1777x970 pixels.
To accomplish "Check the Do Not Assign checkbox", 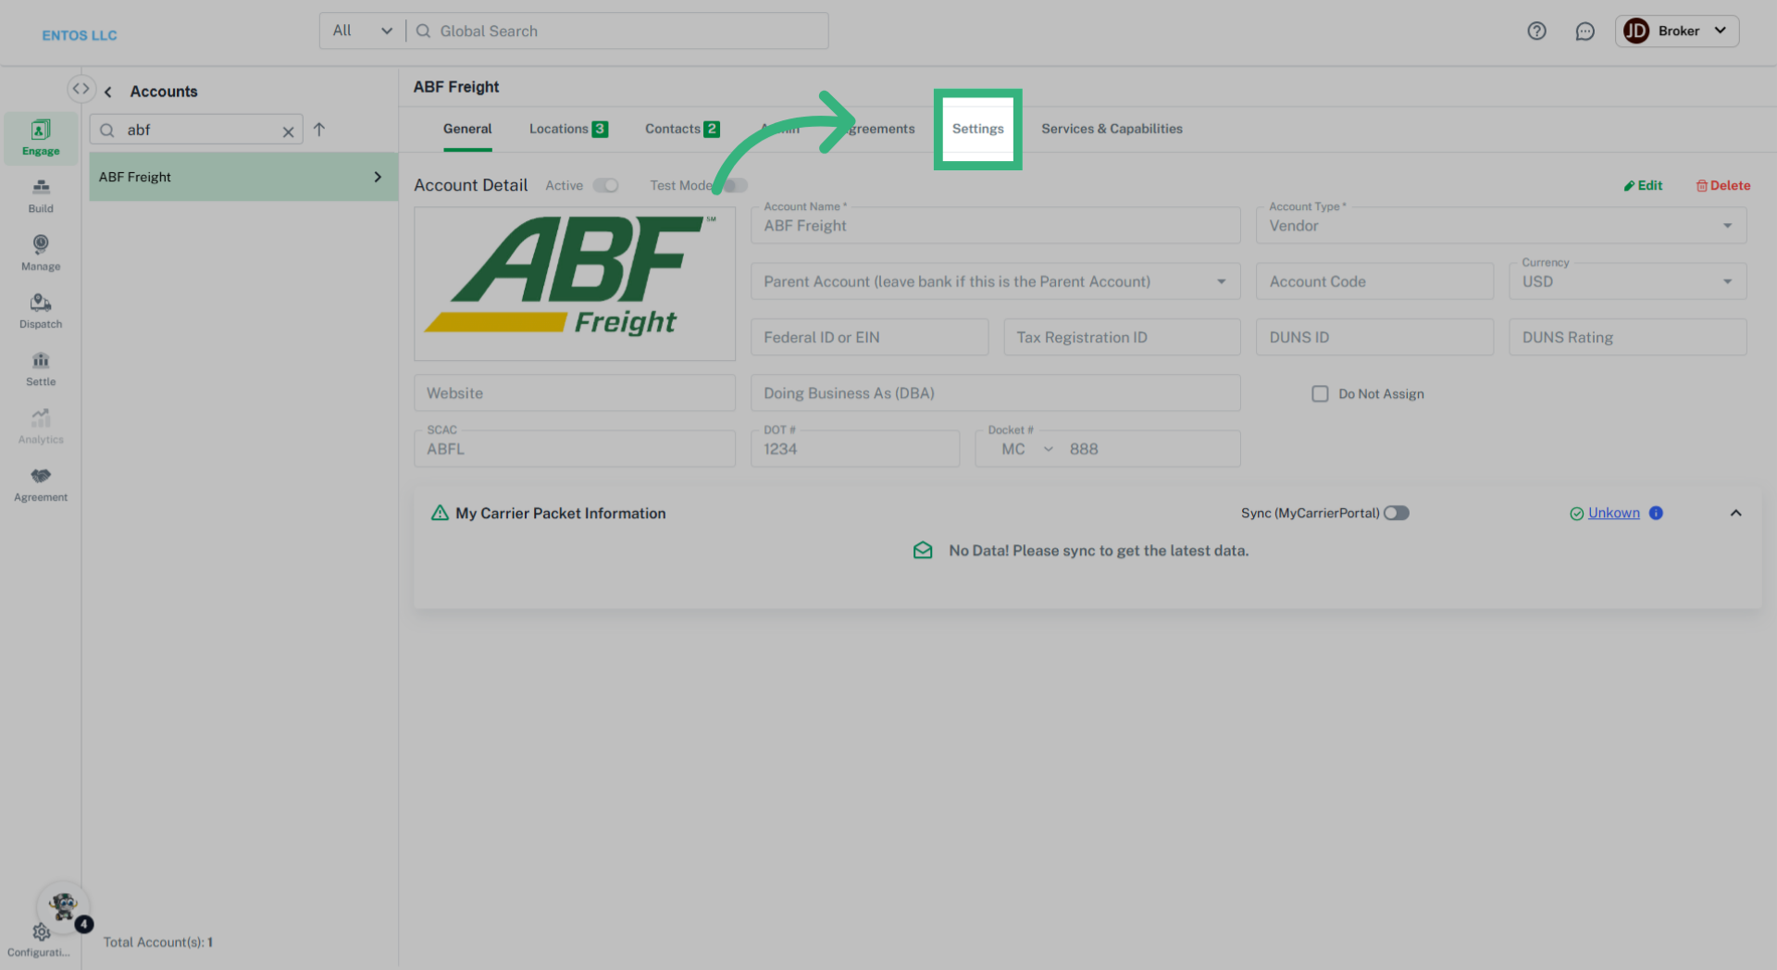I will [x=1320, y=393].
